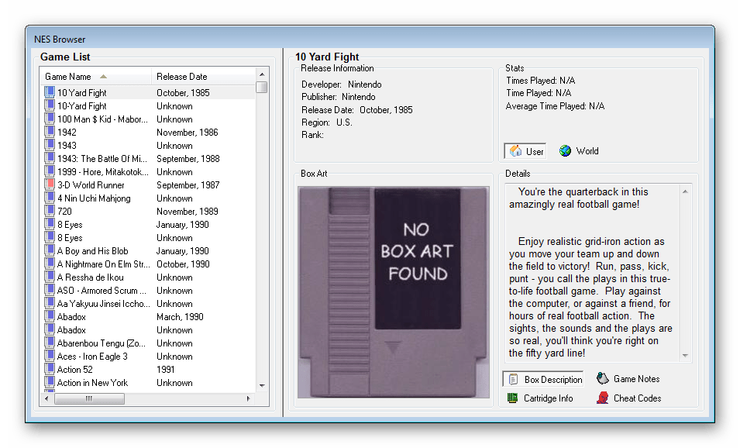Click the Game Notes icon
Screen dimensions: 740x448
tap(603, 378)
